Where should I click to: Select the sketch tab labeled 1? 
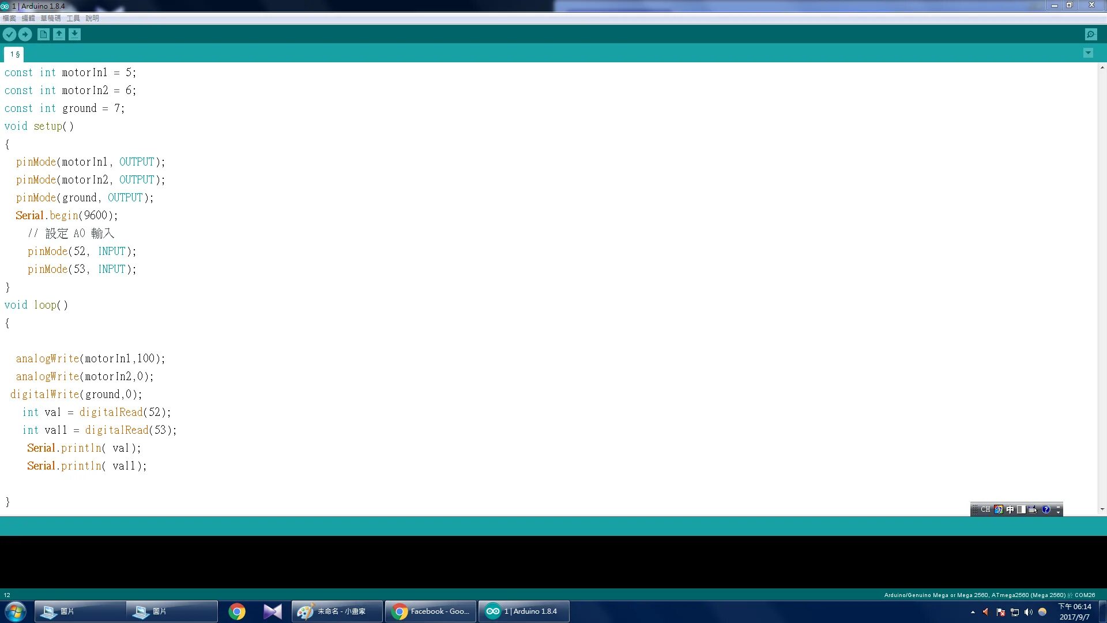pos(14,54)
